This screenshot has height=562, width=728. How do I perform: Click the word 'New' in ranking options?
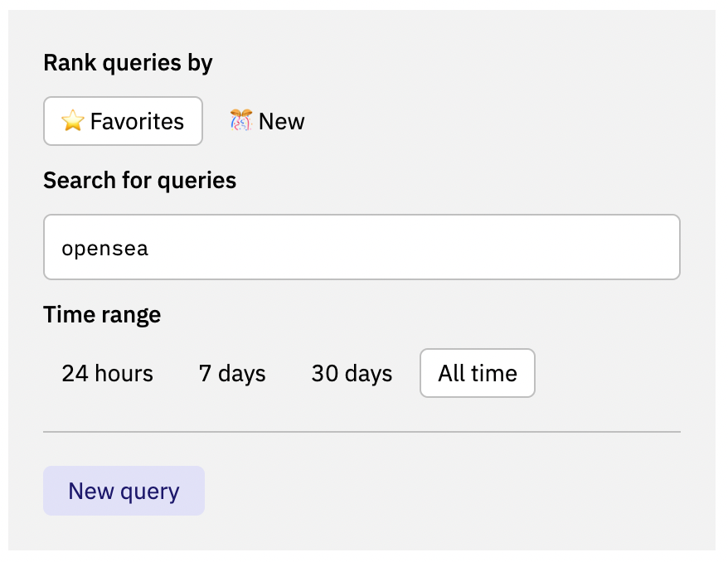(281, 122)
